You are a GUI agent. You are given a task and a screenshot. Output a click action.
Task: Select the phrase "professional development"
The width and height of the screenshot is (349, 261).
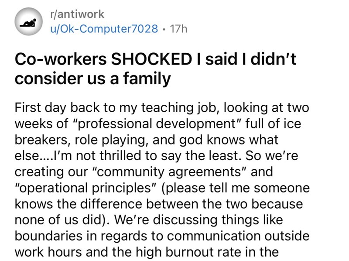tap(156, 124)
